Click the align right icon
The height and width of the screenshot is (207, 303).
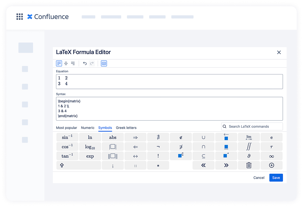click(x=73, y=63)
